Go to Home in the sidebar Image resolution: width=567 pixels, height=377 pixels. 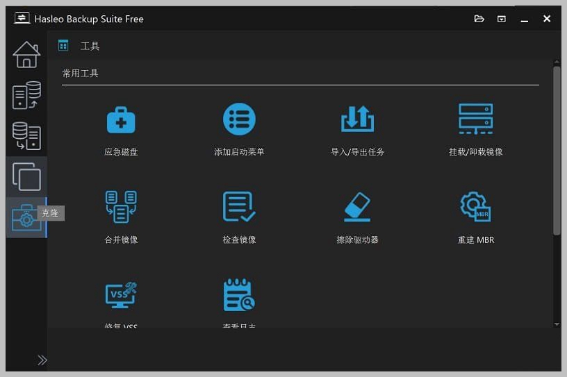[x=26, y=55]
